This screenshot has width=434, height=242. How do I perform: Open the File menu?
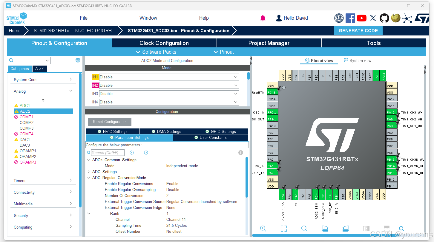coord(84,18)
